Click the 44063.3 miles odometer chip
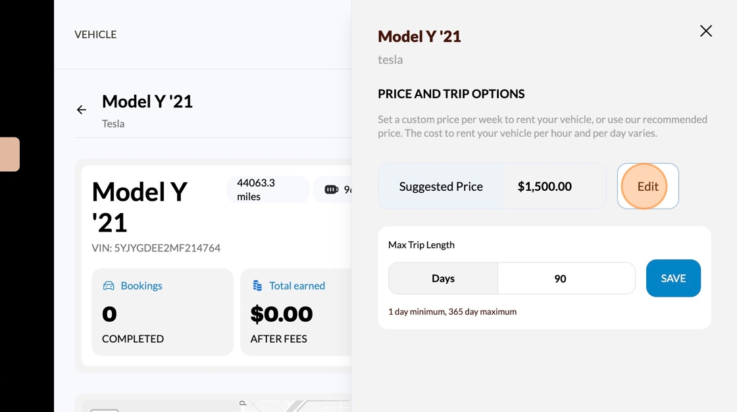Screen dimensions: 737x412 pos(267,190)
